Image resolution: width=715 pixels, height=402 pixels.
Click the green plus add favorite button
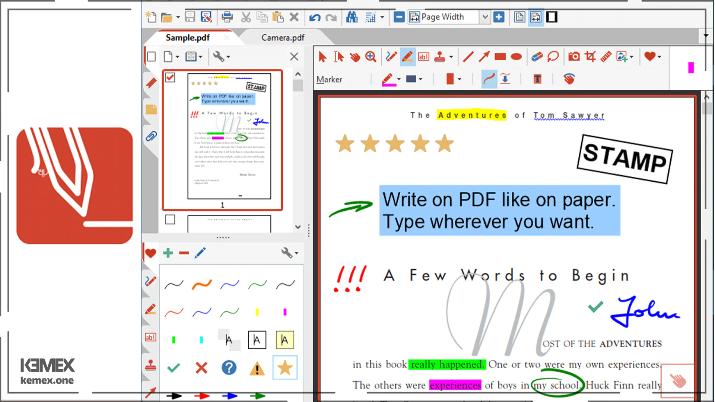tap(168, 253)
